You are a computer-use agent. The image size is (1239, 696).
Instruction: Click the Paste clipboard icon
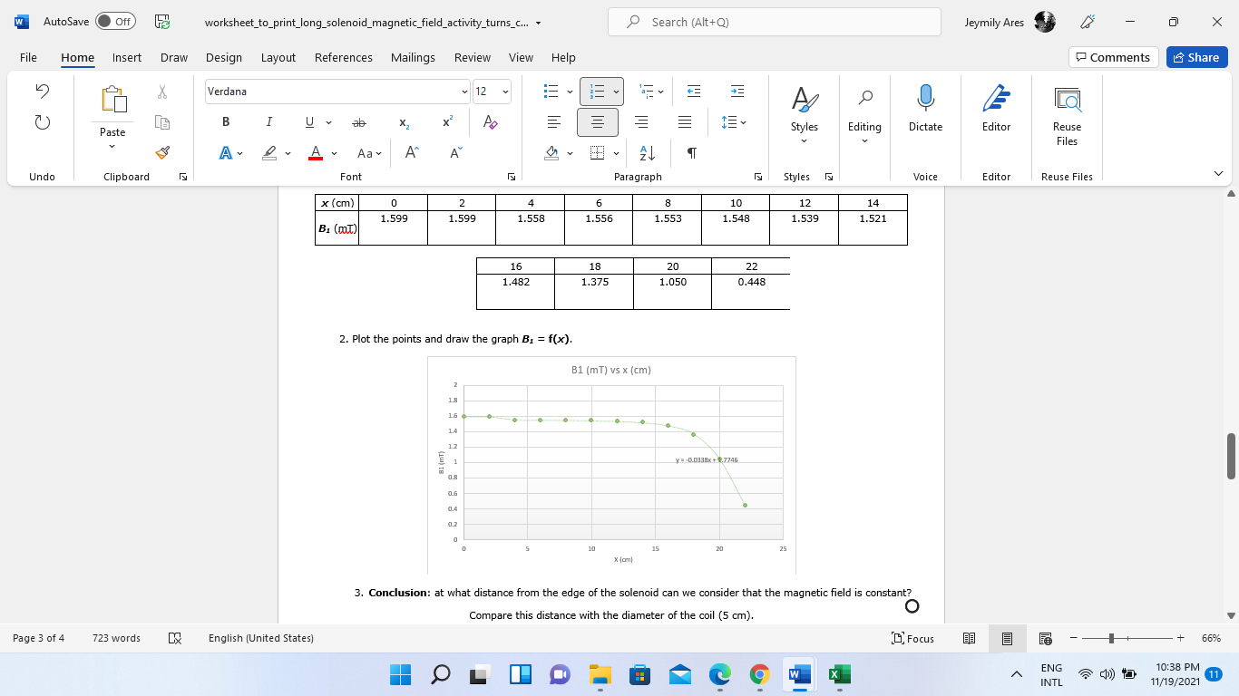112,99
